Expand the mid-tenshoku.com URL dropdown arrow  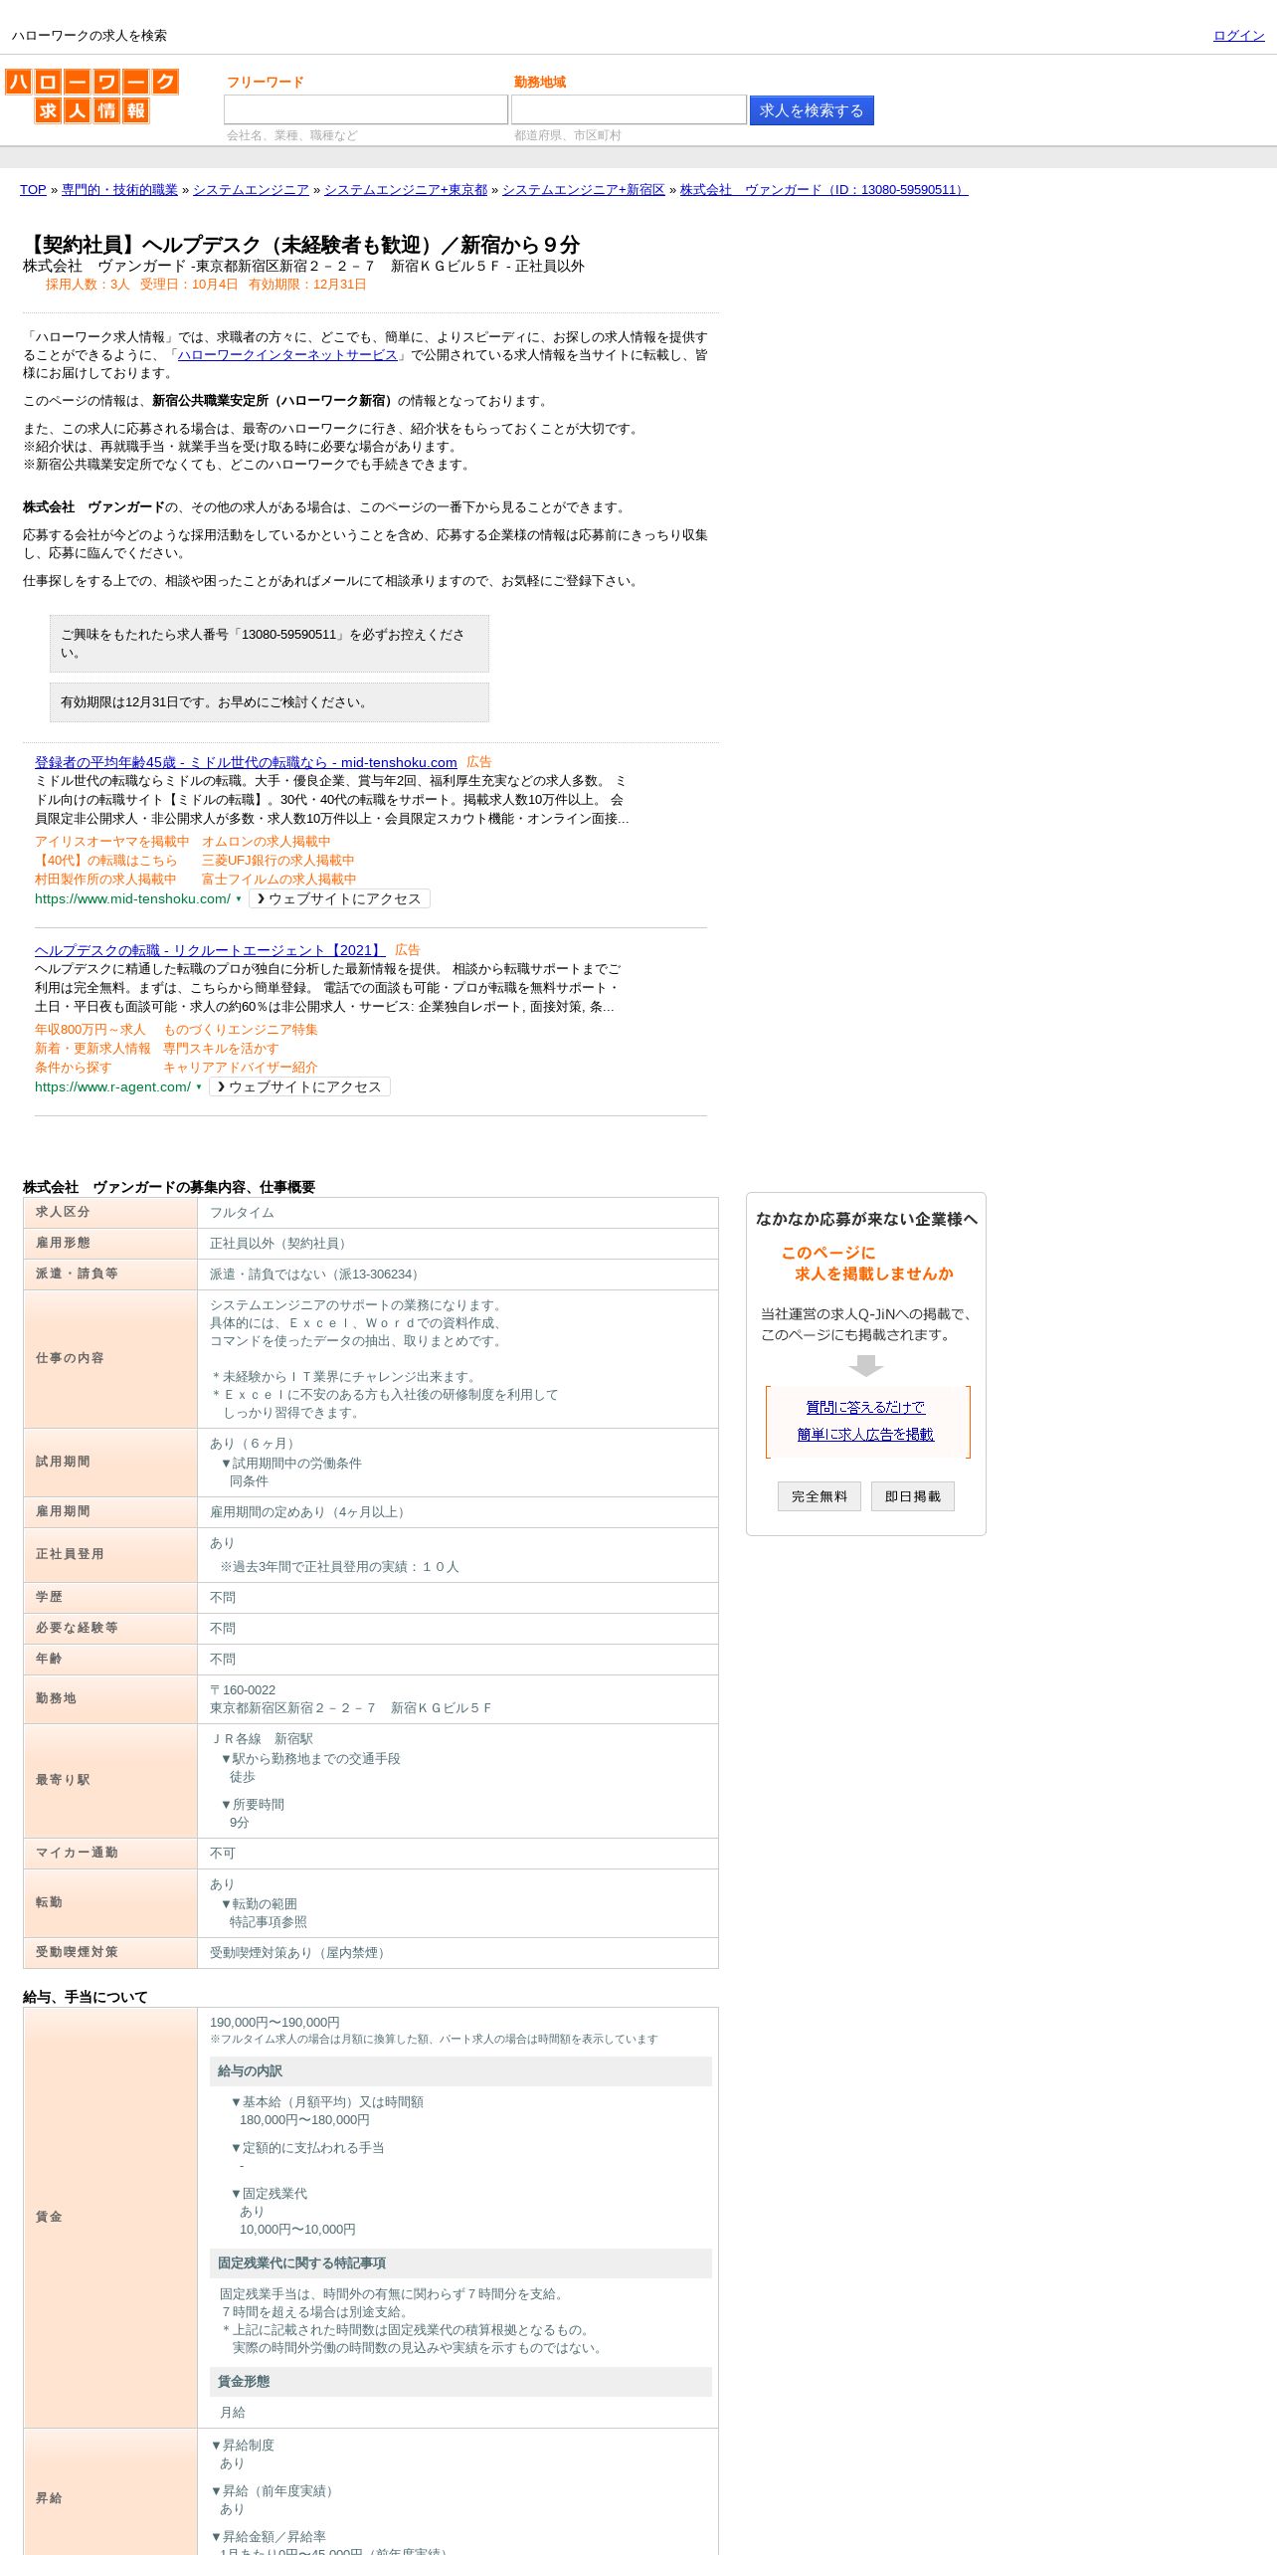[x=239, y=898]
